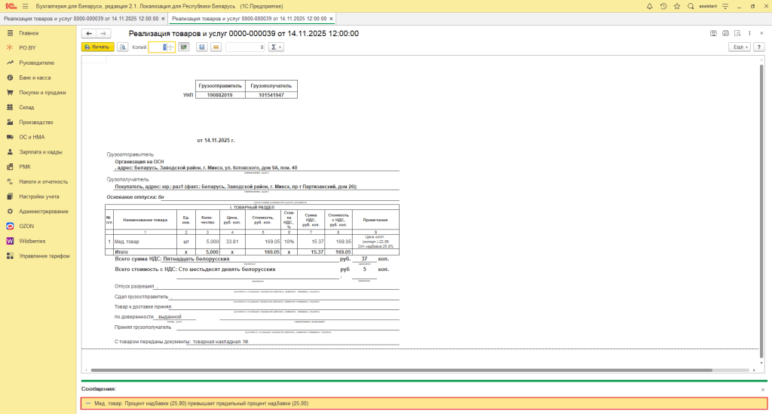Click the yellow Печать print button
772x414 pixels.
click(96, 47)
